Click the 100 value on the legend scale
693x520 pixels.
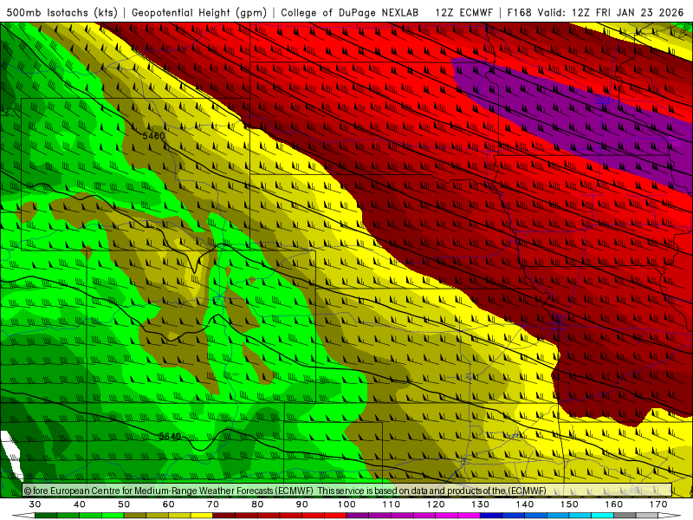tap(346, 504)
